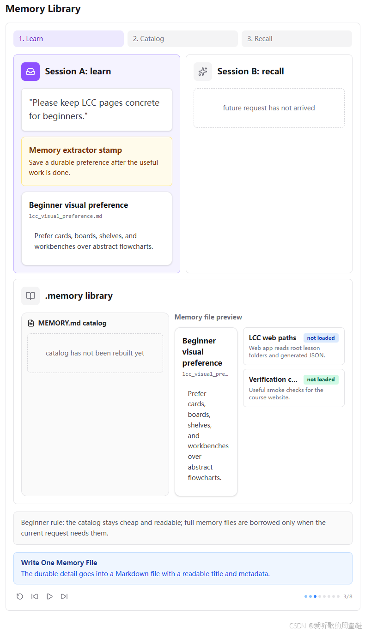
Task: Play the step animation
Action: (49, 596)
